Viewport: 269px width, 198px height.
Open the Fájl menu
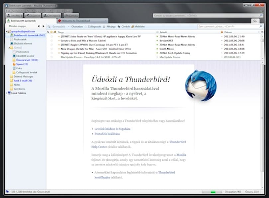(x=8, y=11)
